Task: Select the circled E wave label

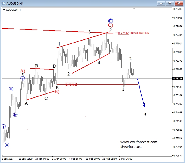Action: (110, 21)
